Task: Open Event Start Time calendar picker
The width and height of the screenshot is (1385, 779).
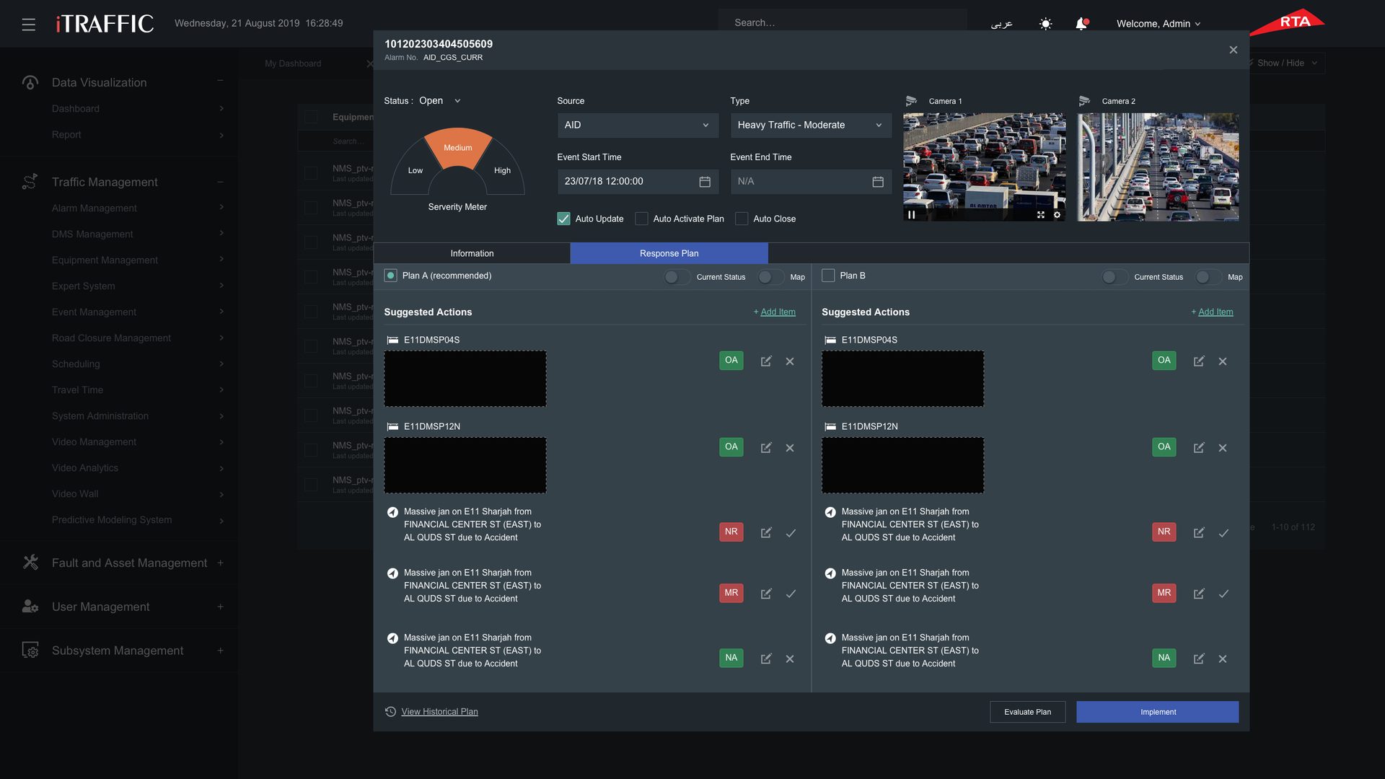Action: coord(704,182)
